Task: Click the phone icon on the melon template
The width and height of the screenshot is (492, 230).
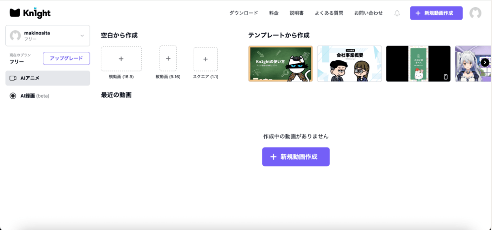Action: click(x=445, y=77)
